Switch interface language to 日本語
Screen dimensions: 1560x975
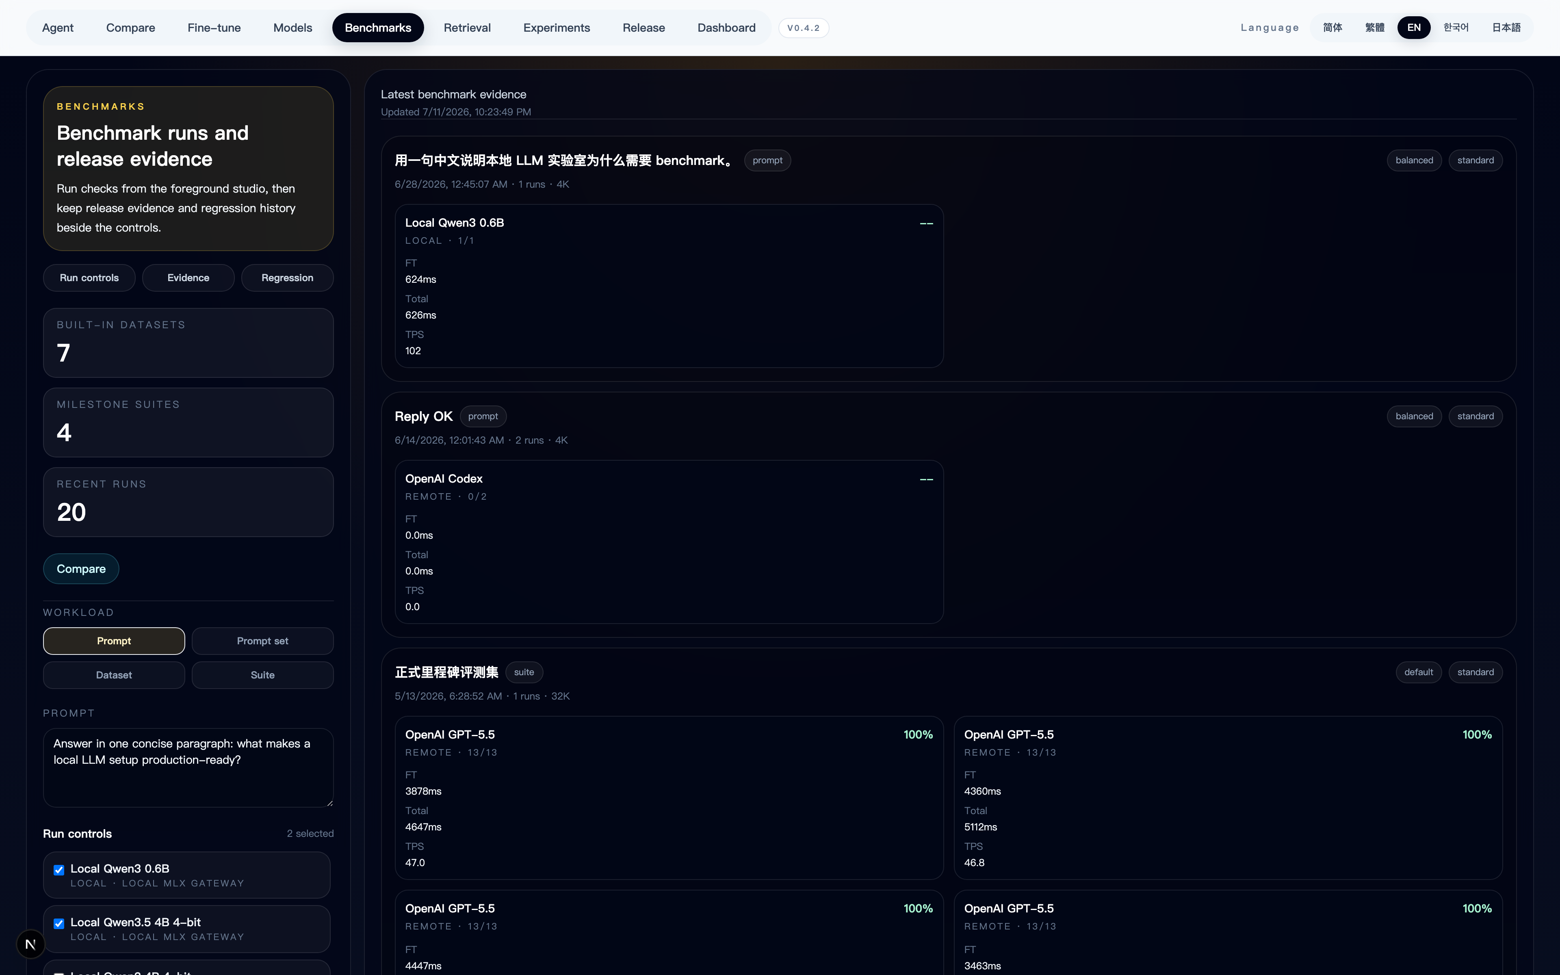point(1506,28)
